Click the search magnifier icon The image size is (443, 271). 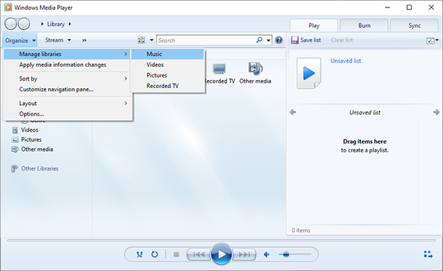(x=259, y=40)
